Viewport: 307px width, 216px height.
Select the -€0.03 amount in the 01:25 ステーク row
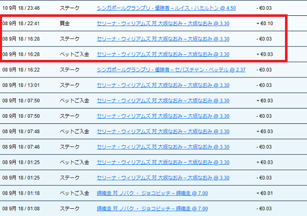click(264, 178)
